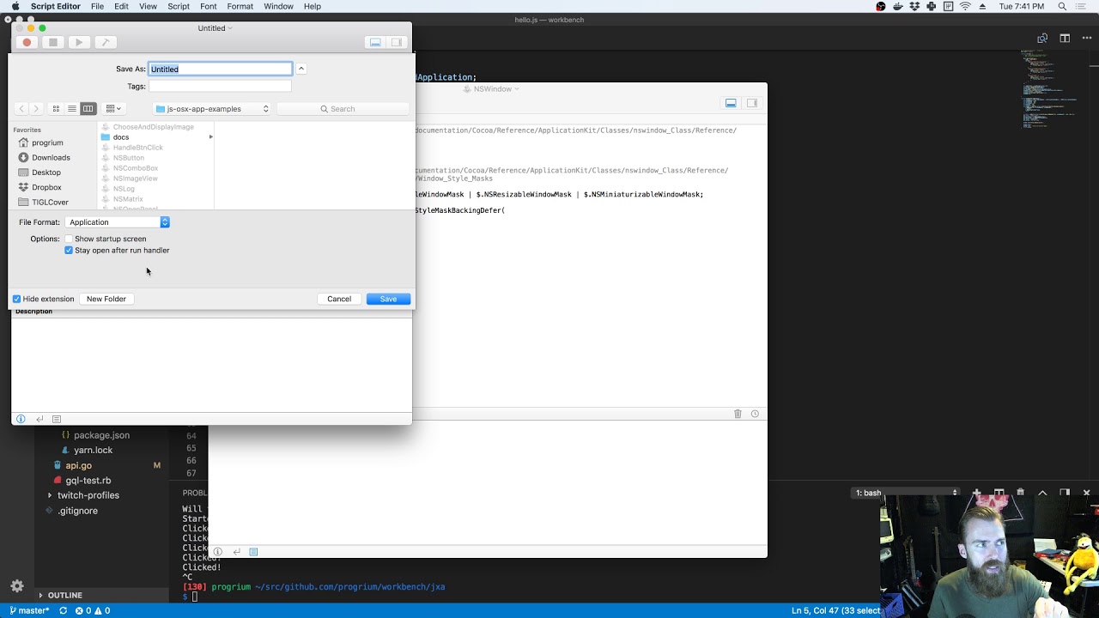Compile the script with the hammer icon
The height and width of the screenshot is (618, 1099).
click(105, 42)
